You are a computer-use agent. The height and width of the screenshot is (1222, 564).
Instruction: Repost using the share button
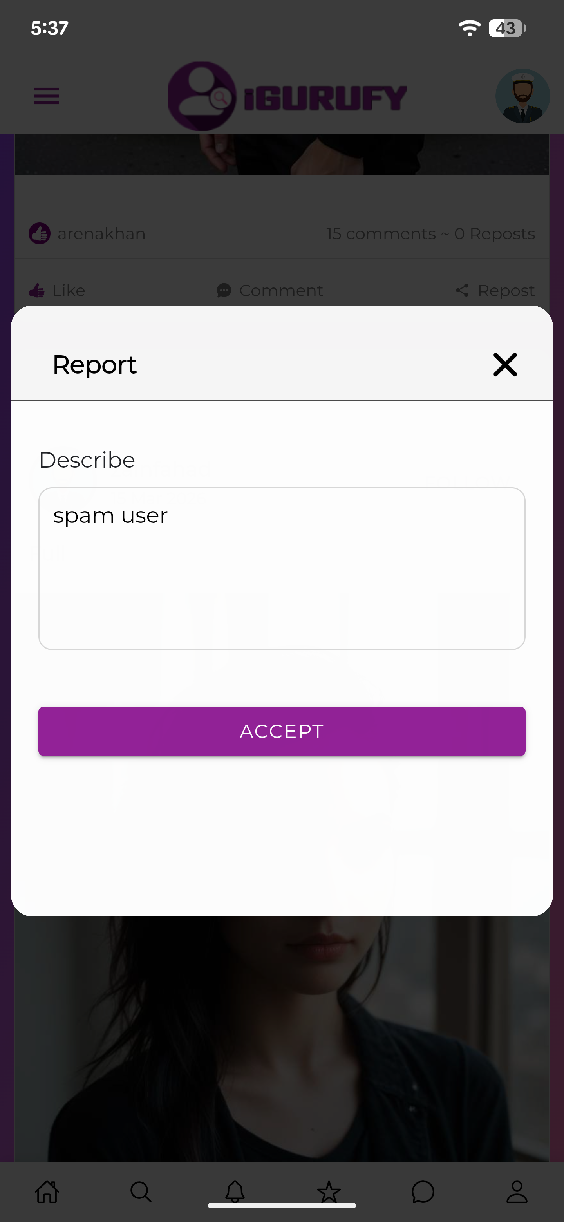coord(495,290)
